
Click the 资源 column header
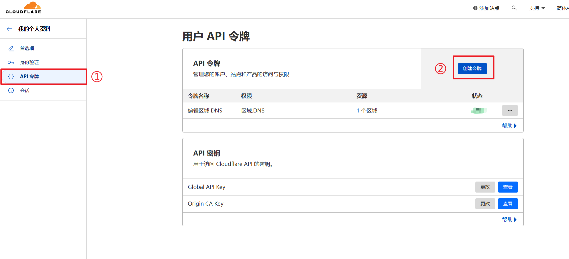(x=362, y=96)
